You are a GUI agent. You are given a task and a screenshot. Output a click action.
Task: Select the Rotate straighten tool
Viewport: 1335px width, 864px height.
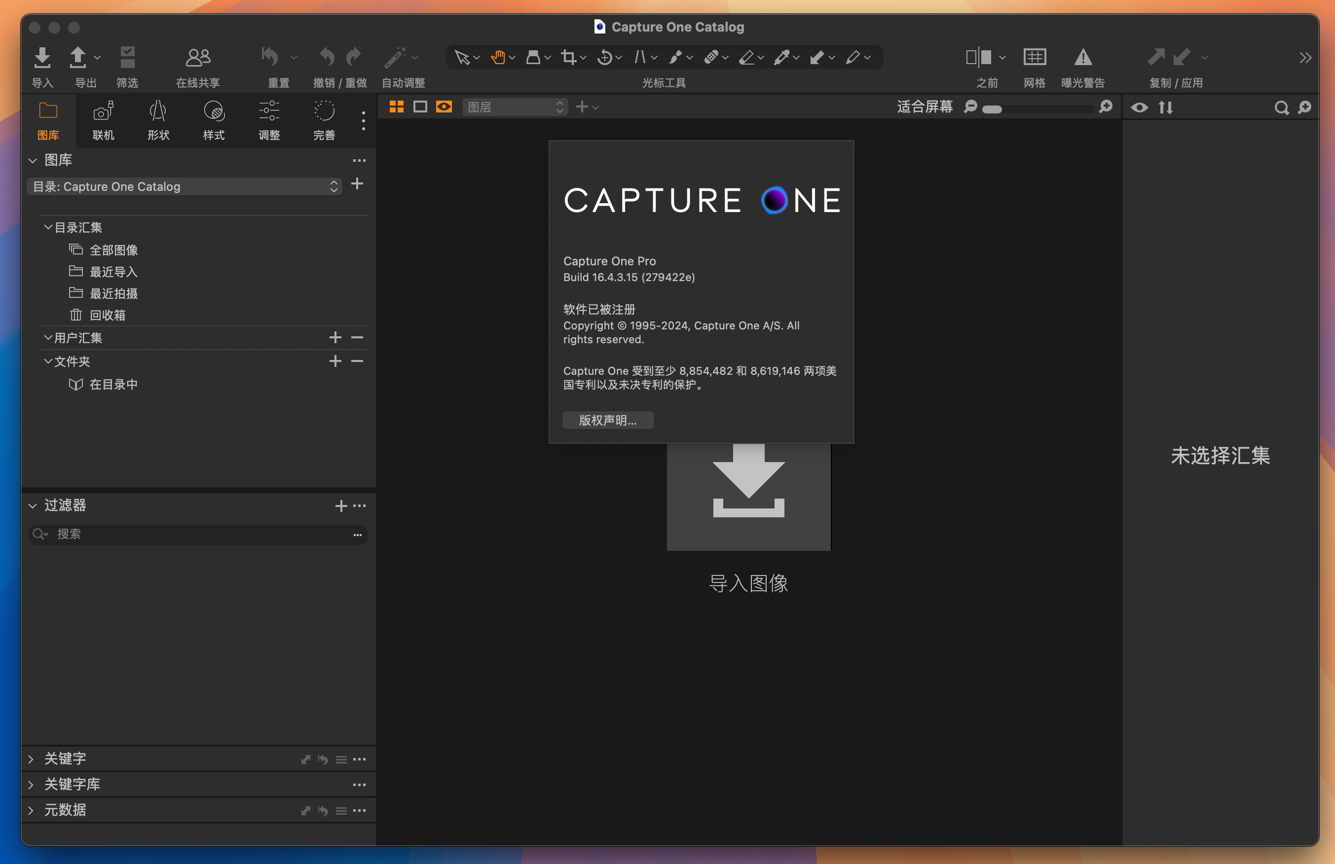(x=604, y=57)
